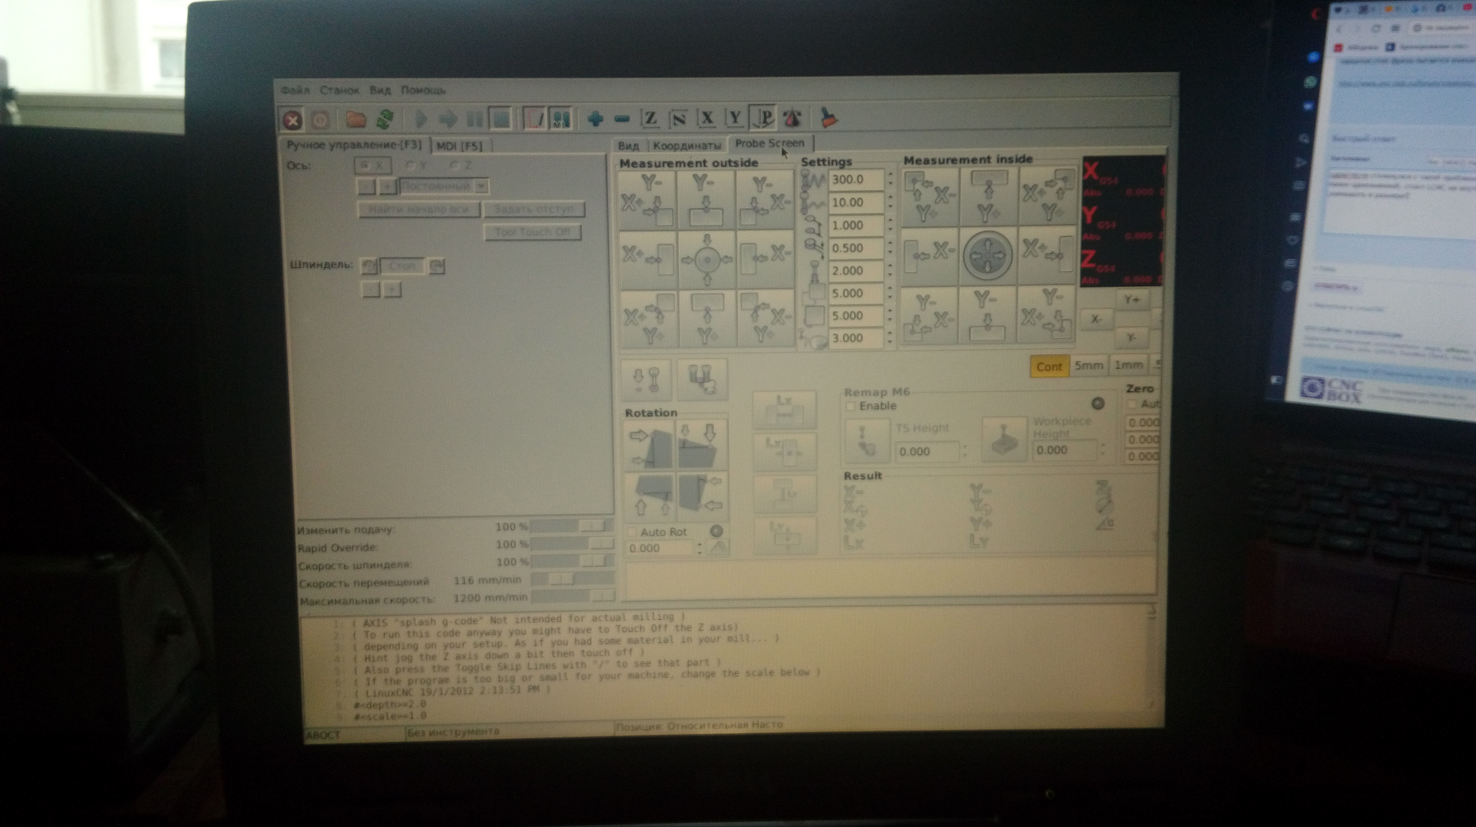
Task: Click the red emergency stop toolbar icon
Action: [292, 120]
